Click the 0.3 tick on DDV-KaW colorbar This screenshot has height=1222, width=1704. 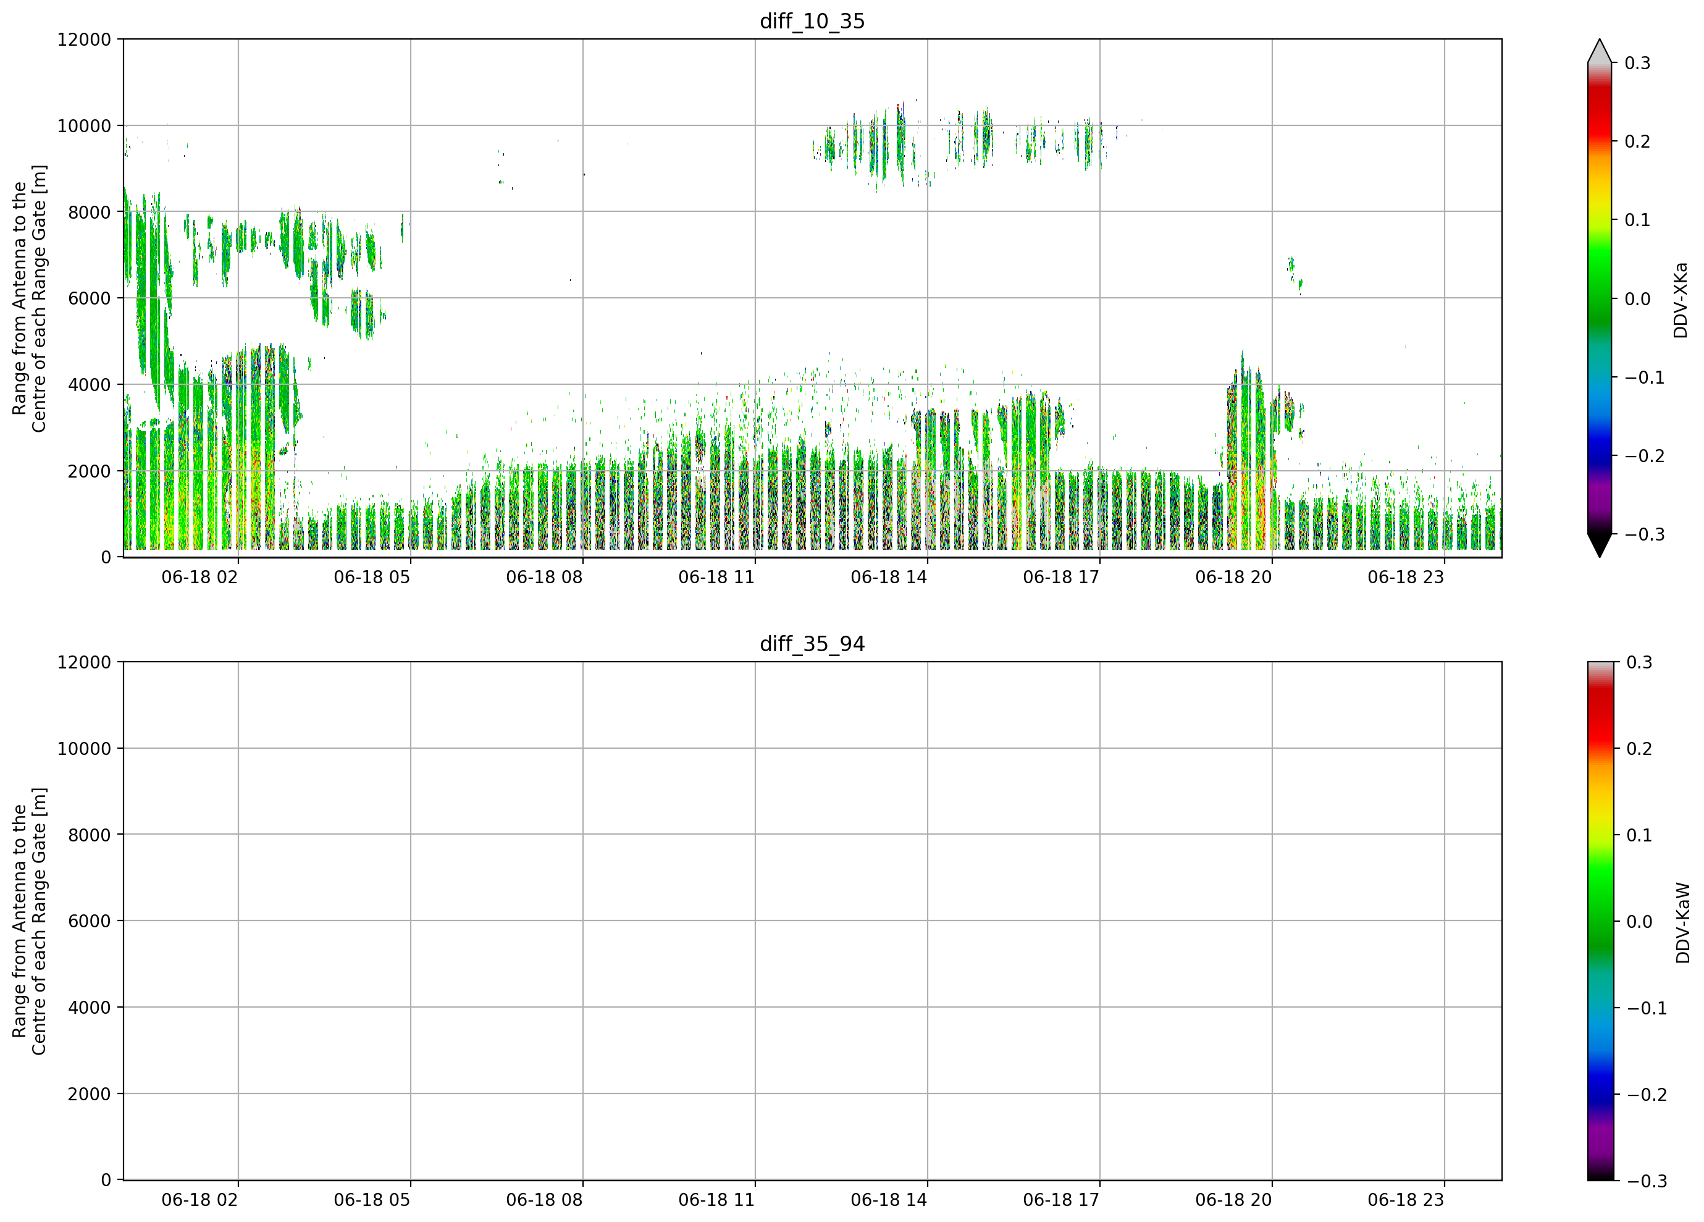[1639, 662]
